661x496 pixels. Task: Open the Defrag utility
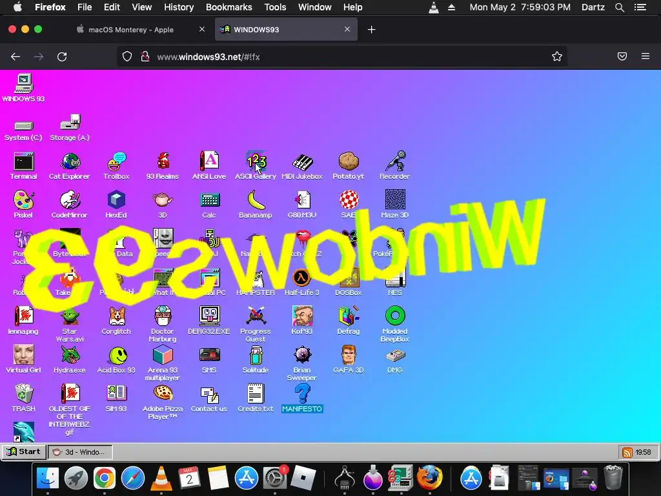[348, 321]
